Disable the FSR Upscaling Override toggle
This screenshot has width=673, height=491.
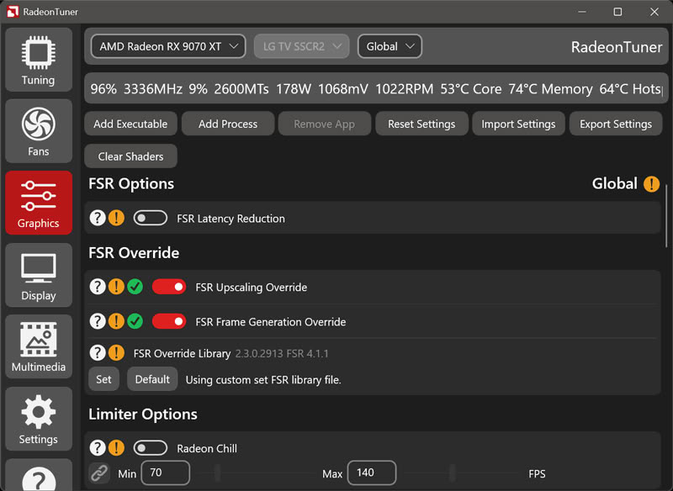169,287
